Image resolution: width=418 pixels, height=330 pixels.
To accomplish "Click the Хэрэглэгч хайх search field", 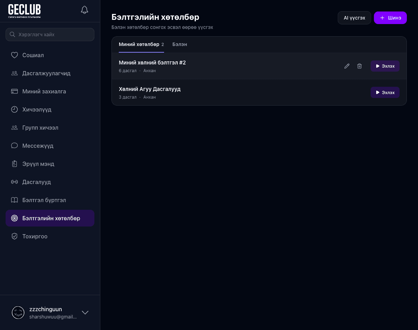I will (x=50, y=34).
